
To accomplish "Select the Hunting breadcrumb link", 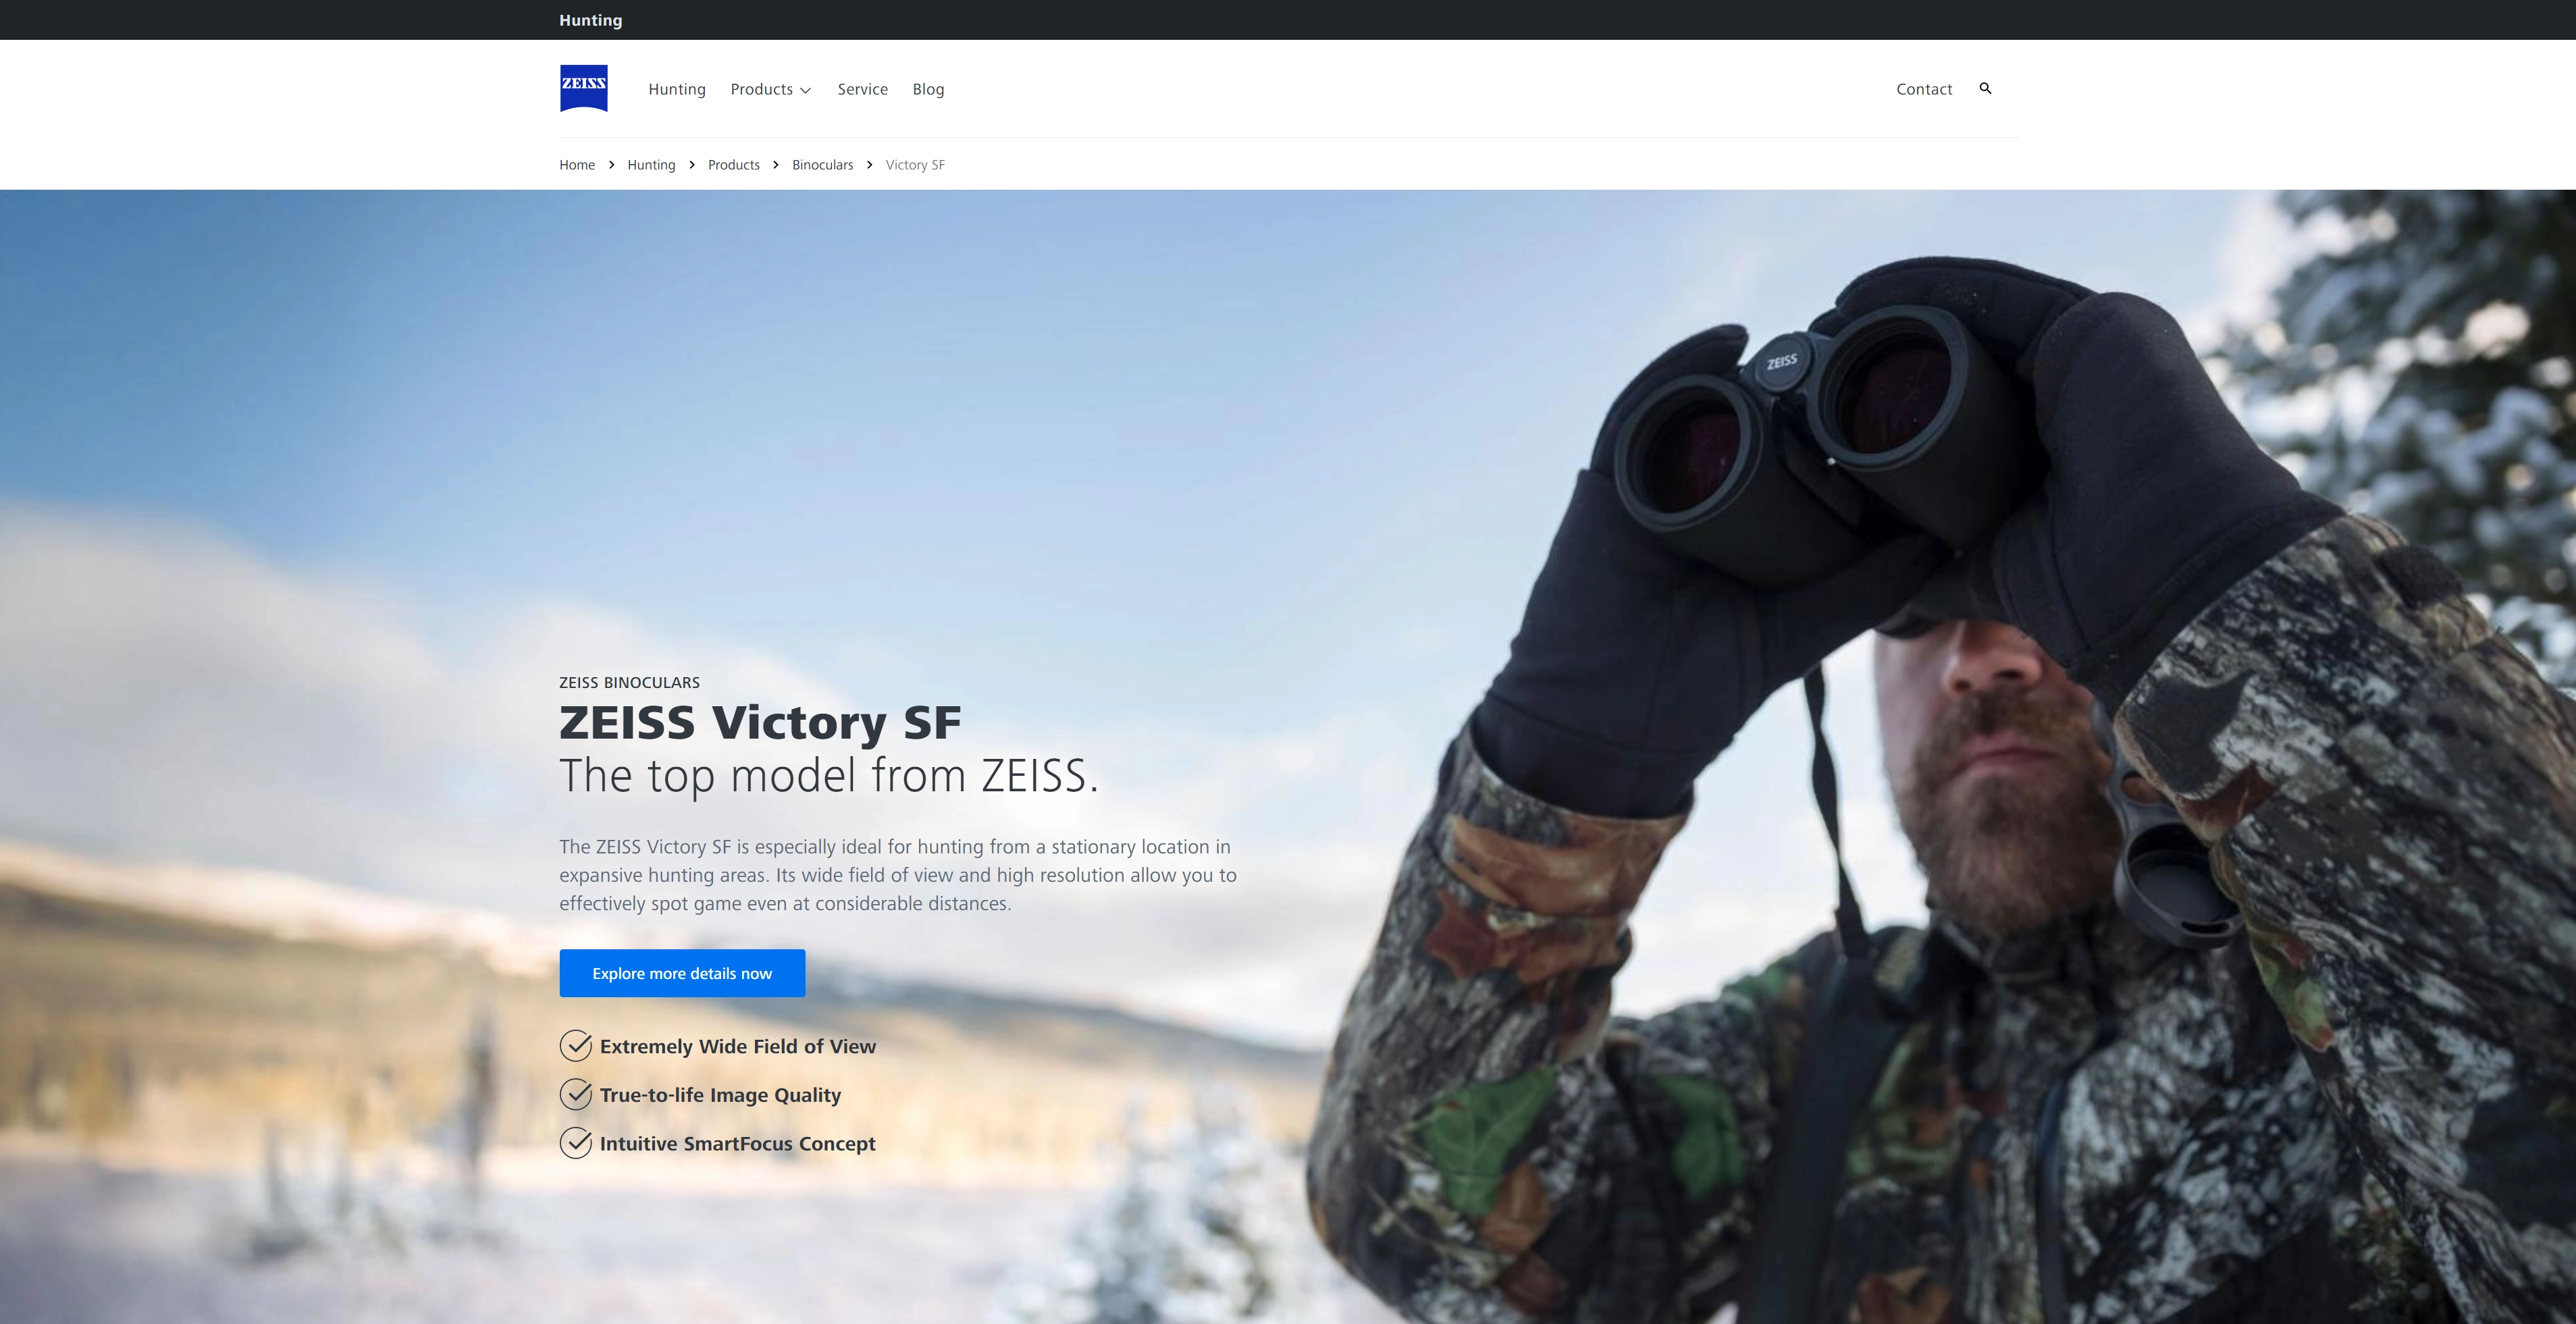I will click(x=651, y=165).
